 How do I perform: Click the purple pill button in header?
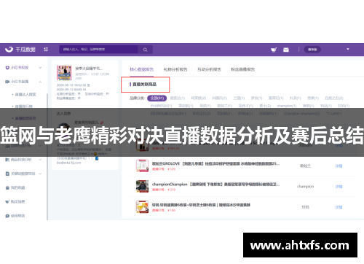[312, 50]
